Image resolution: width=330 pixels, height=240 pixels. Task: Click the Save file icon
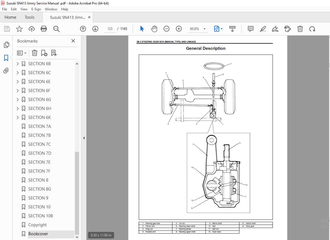pyautogui.click(x=7, y=29)
